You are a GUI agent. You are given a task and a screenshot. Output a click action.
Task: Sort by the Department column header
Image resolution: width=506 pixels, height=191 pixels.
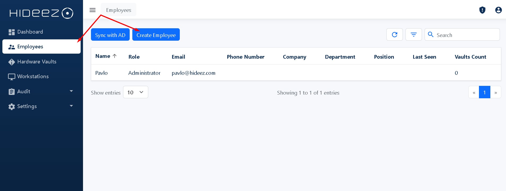click(x=340, y=57)
